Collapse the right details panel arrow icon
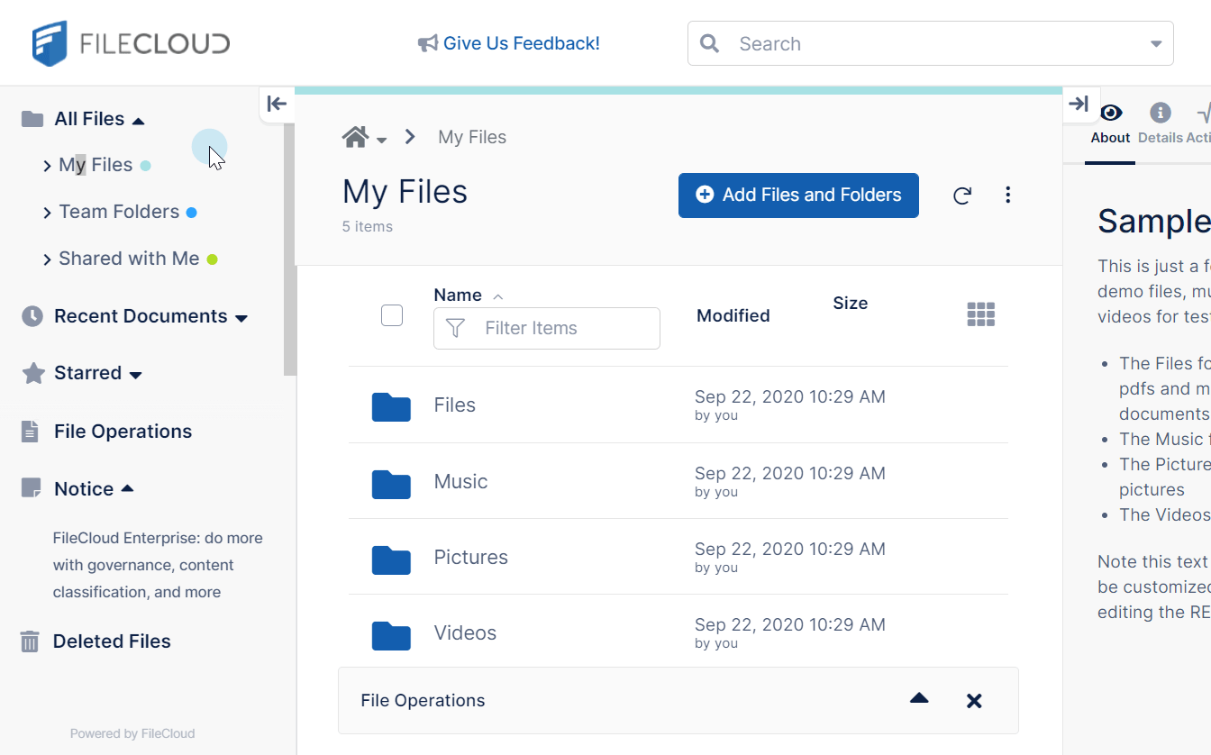The height and width of the screenshot is (755, 1211). (1079, 104)
